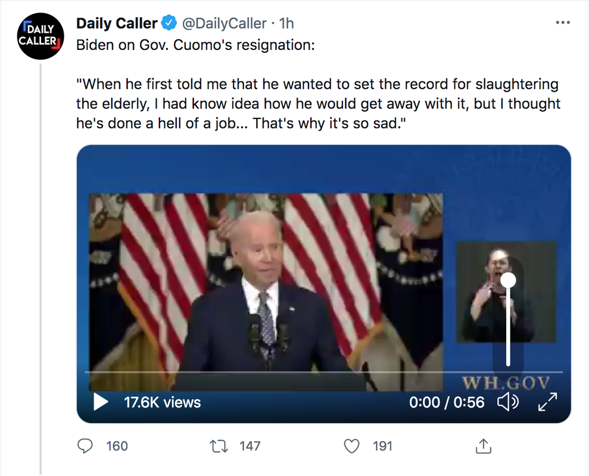Retweet using the retweet arrows icon
This screenshot has width=589, height=476.
219,446
